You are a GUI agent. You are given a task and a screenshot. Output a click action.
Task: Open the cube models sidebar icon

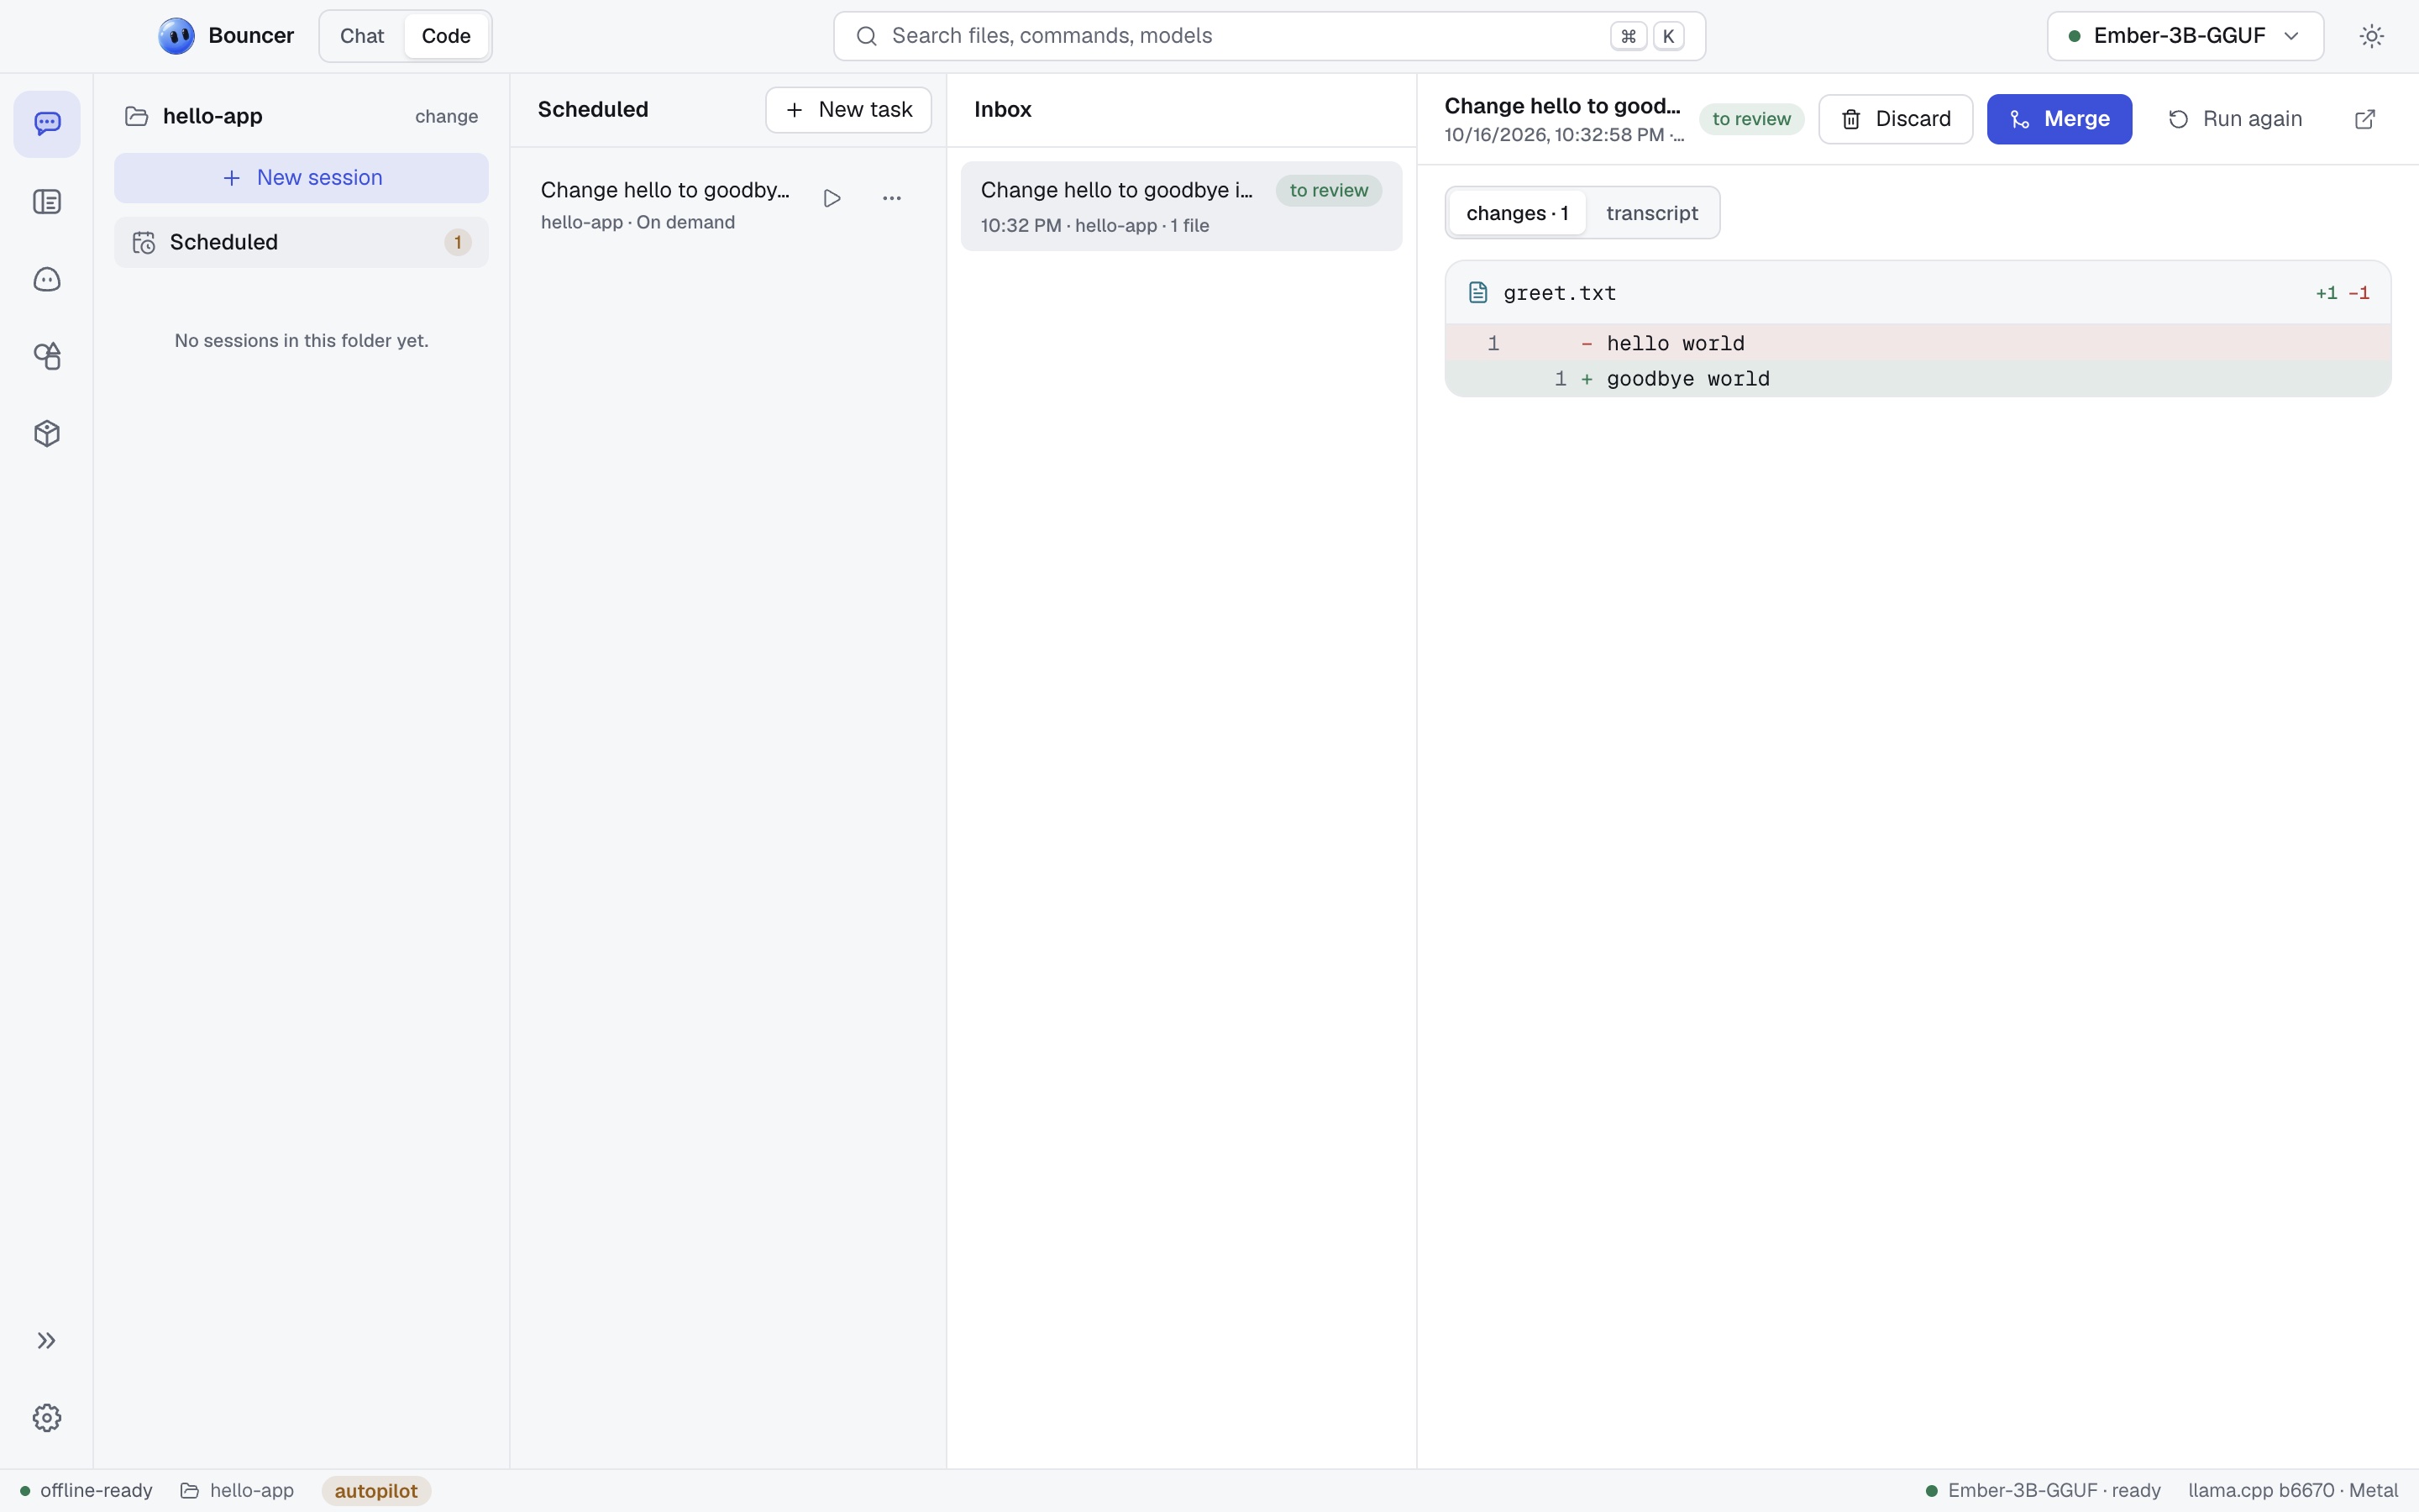[47, 433]
